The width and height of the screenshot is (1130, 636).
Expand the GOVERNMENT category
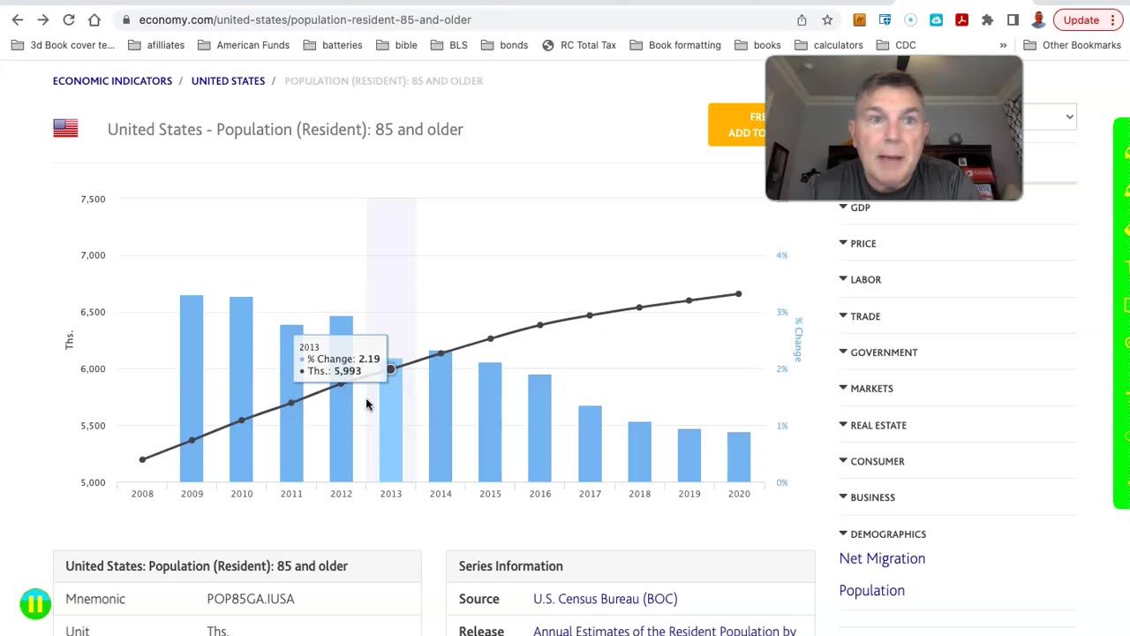[x=878, y=352]
